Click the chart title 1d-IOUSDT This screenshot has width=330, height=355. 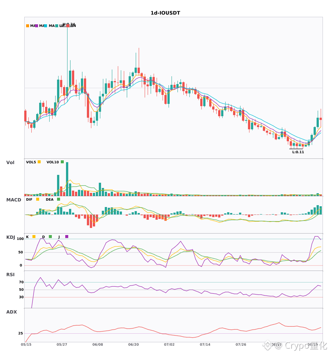pos(165,13)
